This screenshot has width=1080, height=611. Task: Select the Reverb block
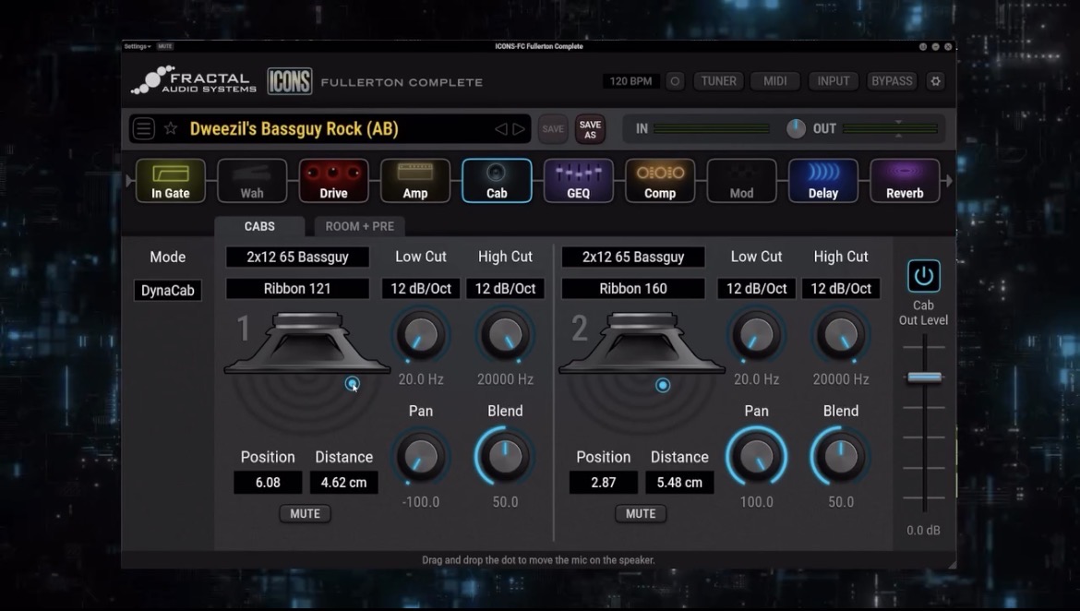[x=905, y=181]
